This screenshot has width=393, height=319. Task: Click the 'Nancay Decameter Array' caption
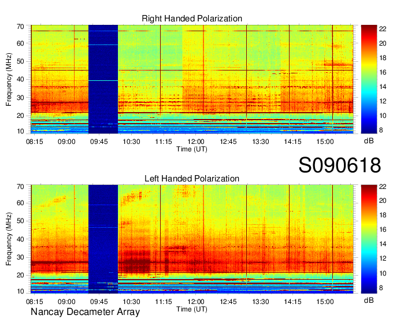pyautogui.click(x=85, y=311)
